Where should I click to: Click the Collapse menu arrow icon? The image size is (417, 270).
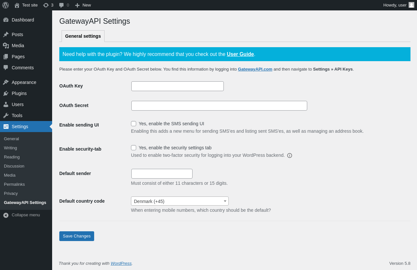point(6,215)
